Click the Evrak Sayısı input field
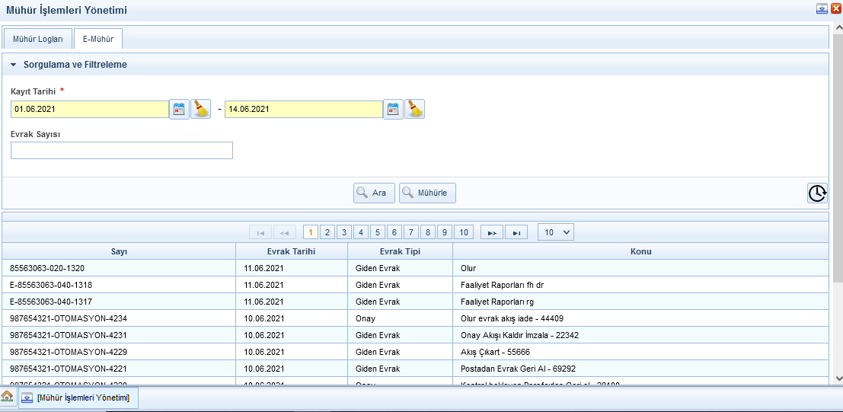Viewport: 843px width, 412px height. (122, 150)
